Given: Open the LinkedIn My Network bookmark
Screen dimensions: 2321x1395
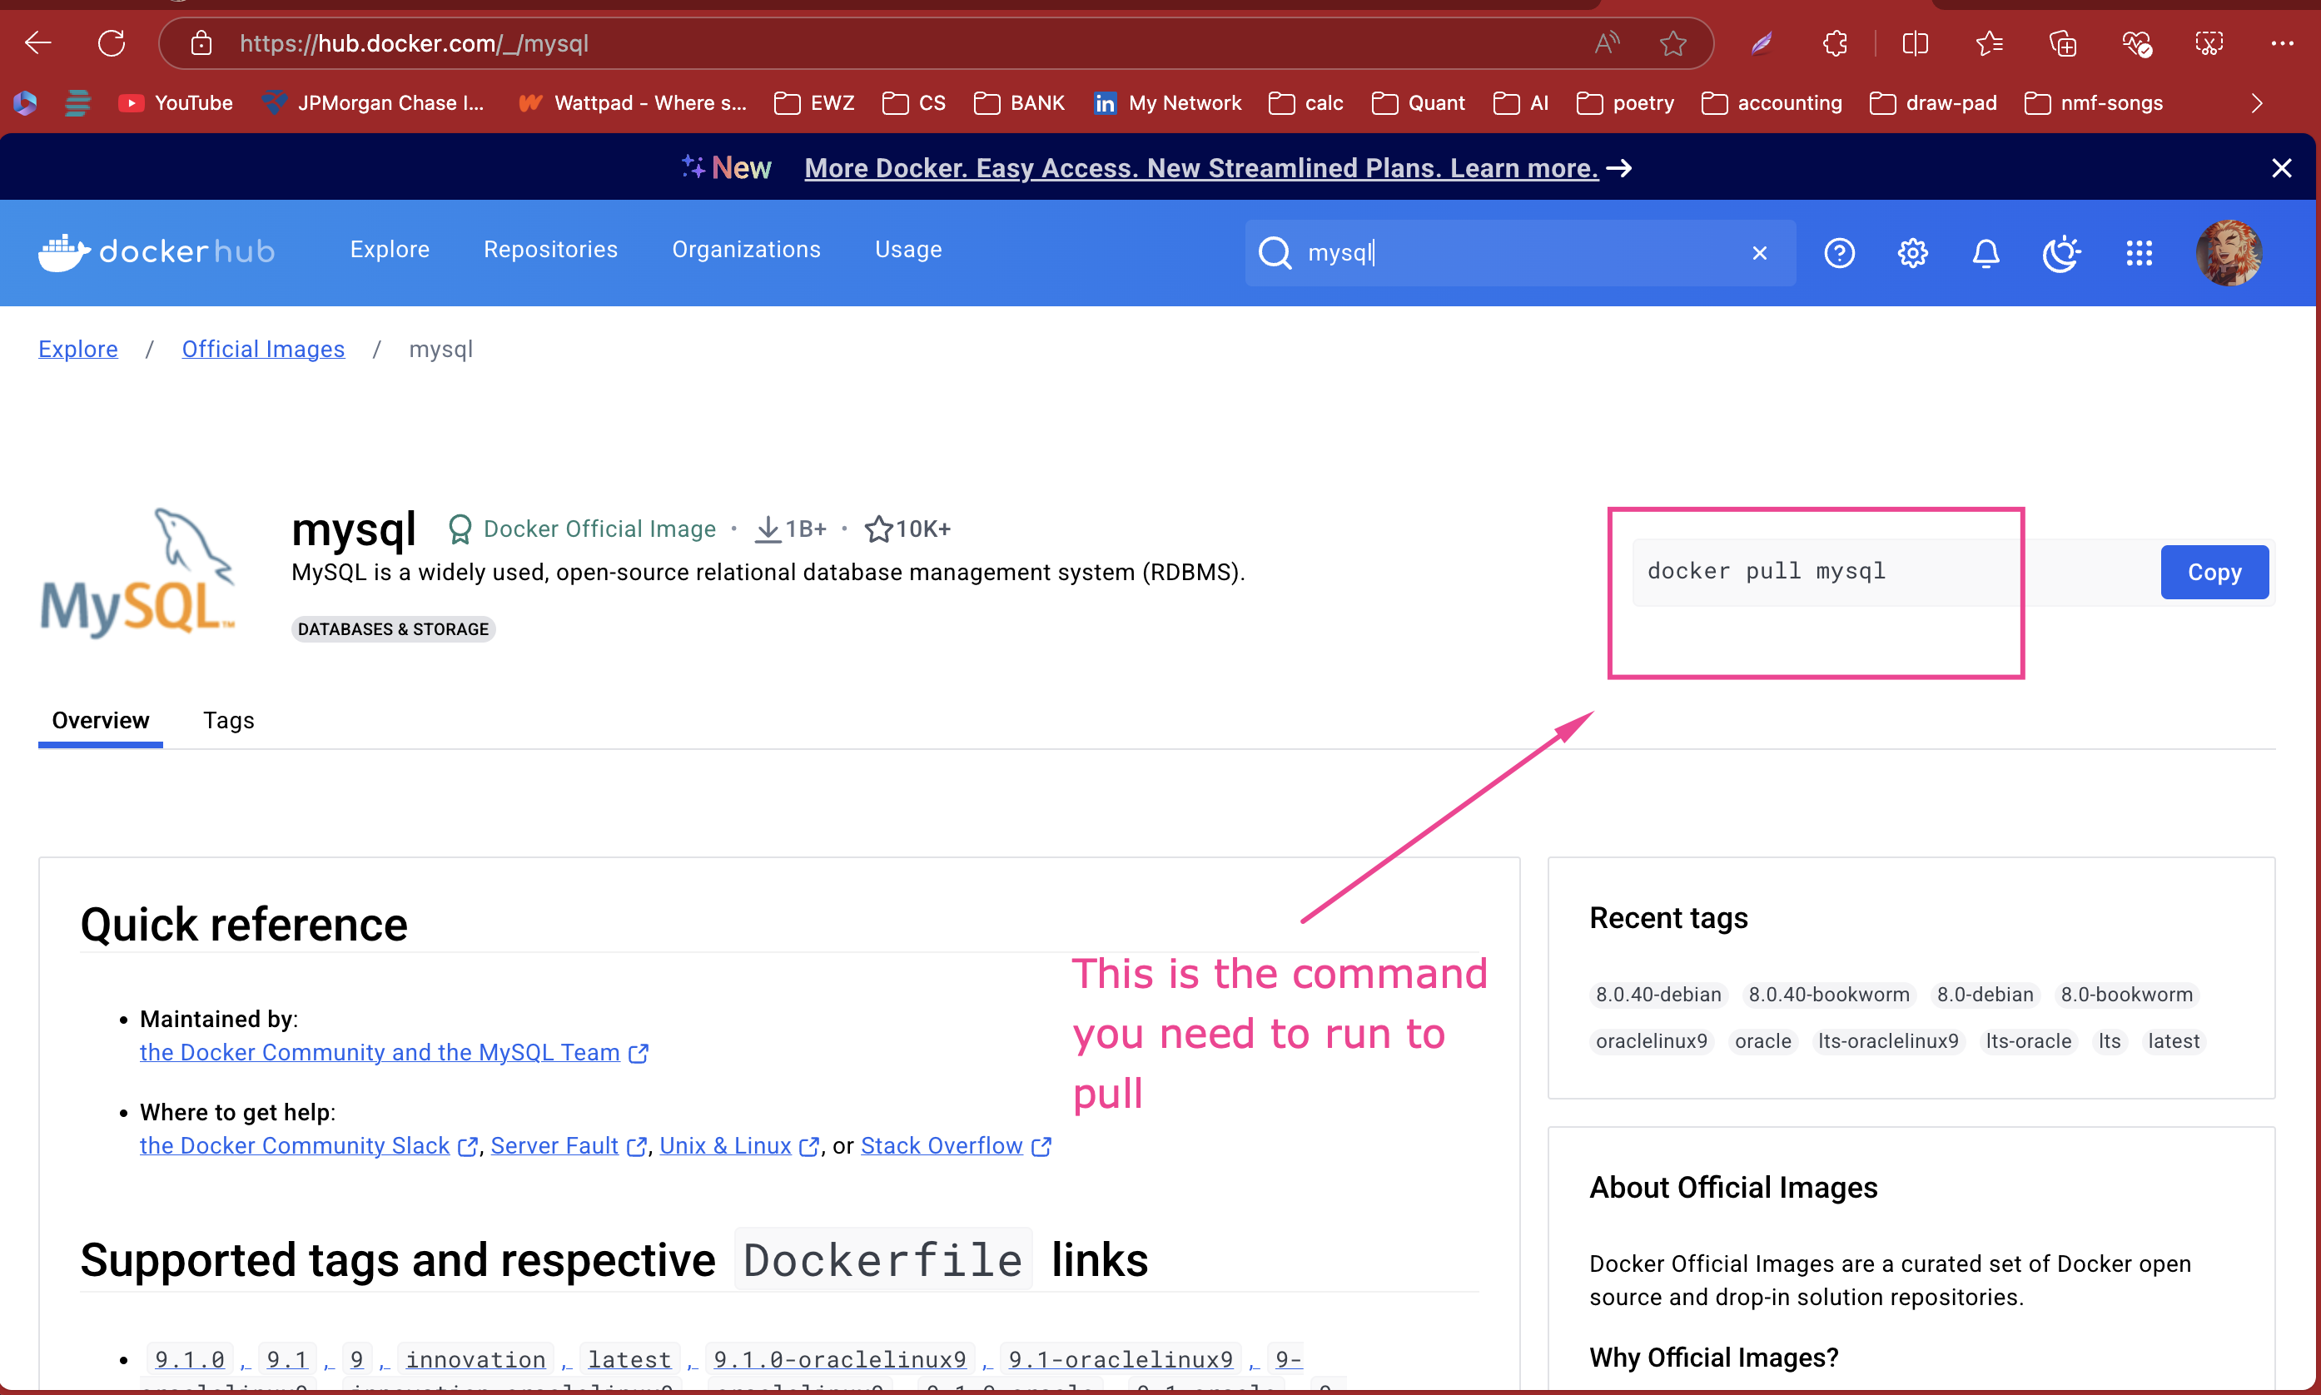Looking at the screenshot, I should pos(1167,102).
